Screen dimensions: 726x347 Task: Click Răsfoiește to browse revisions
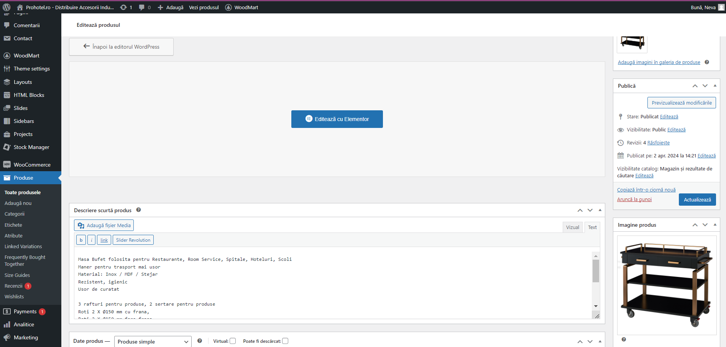pyautogui.click(x=659, y=142)
